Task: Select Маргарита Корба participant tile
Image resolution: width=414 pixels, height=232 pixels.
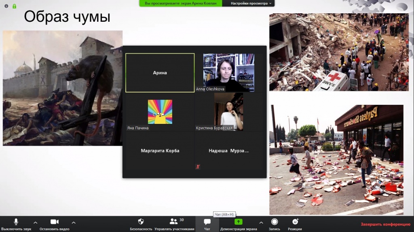Action: pyautogui.click(x=160, y=151)
